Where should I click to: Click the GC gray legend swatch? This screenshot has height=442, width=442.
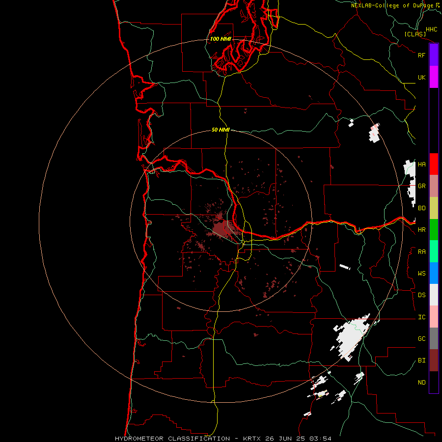(x=434, y=338)
